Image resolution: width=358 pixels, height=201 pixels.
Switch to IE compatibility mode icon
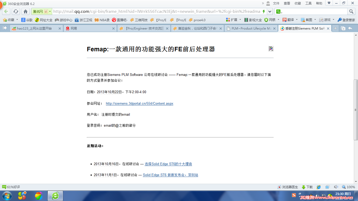point(318,187)
